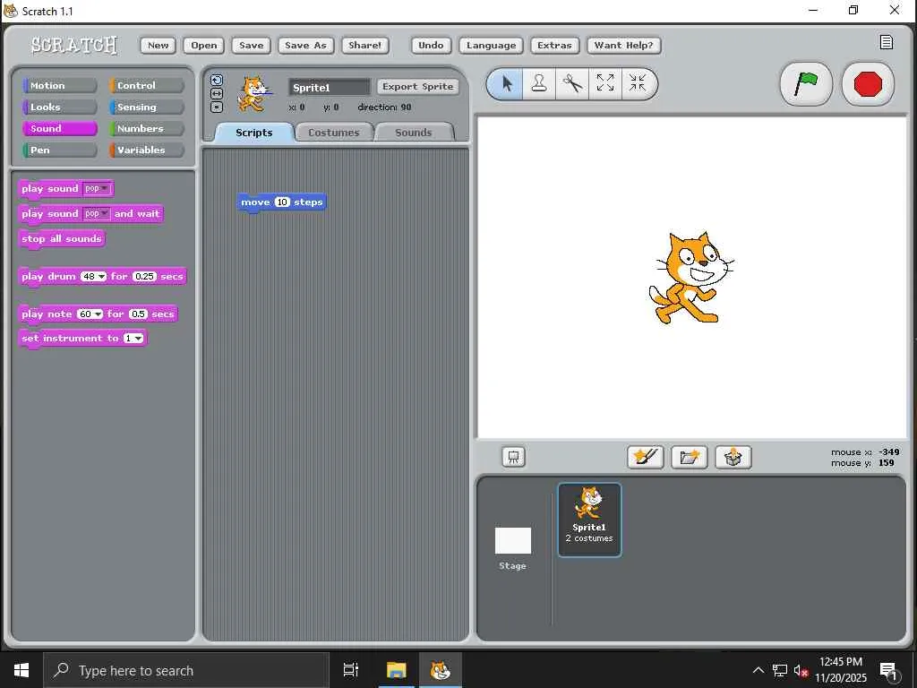Select the grow sprite tool

click(x=604, y=84)
